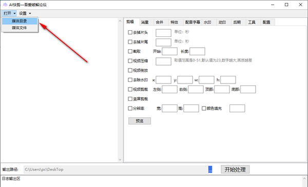The height and width of the screenshot is (187, 308).
Task: Minimize the AI快剪 window
Action: tap(273, 5)
